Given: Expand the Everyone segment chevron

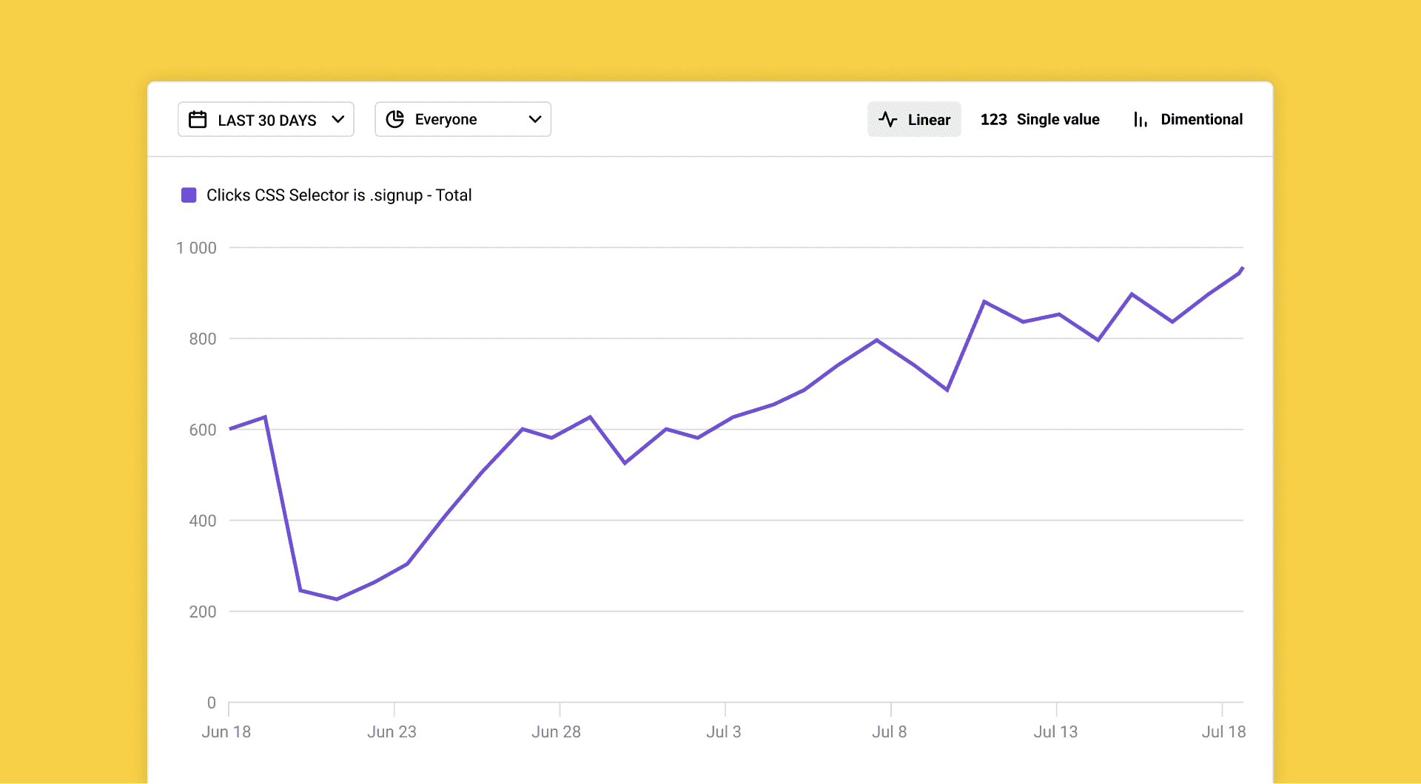Looking at the screenshot, I should click(535, 120).
